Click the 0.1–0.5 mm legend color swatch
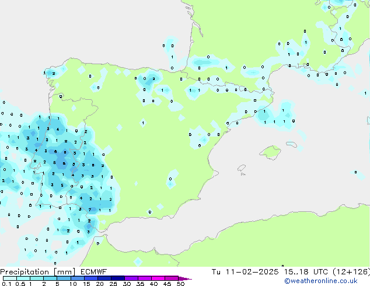The image size is (370, 286). coord(10,278)
